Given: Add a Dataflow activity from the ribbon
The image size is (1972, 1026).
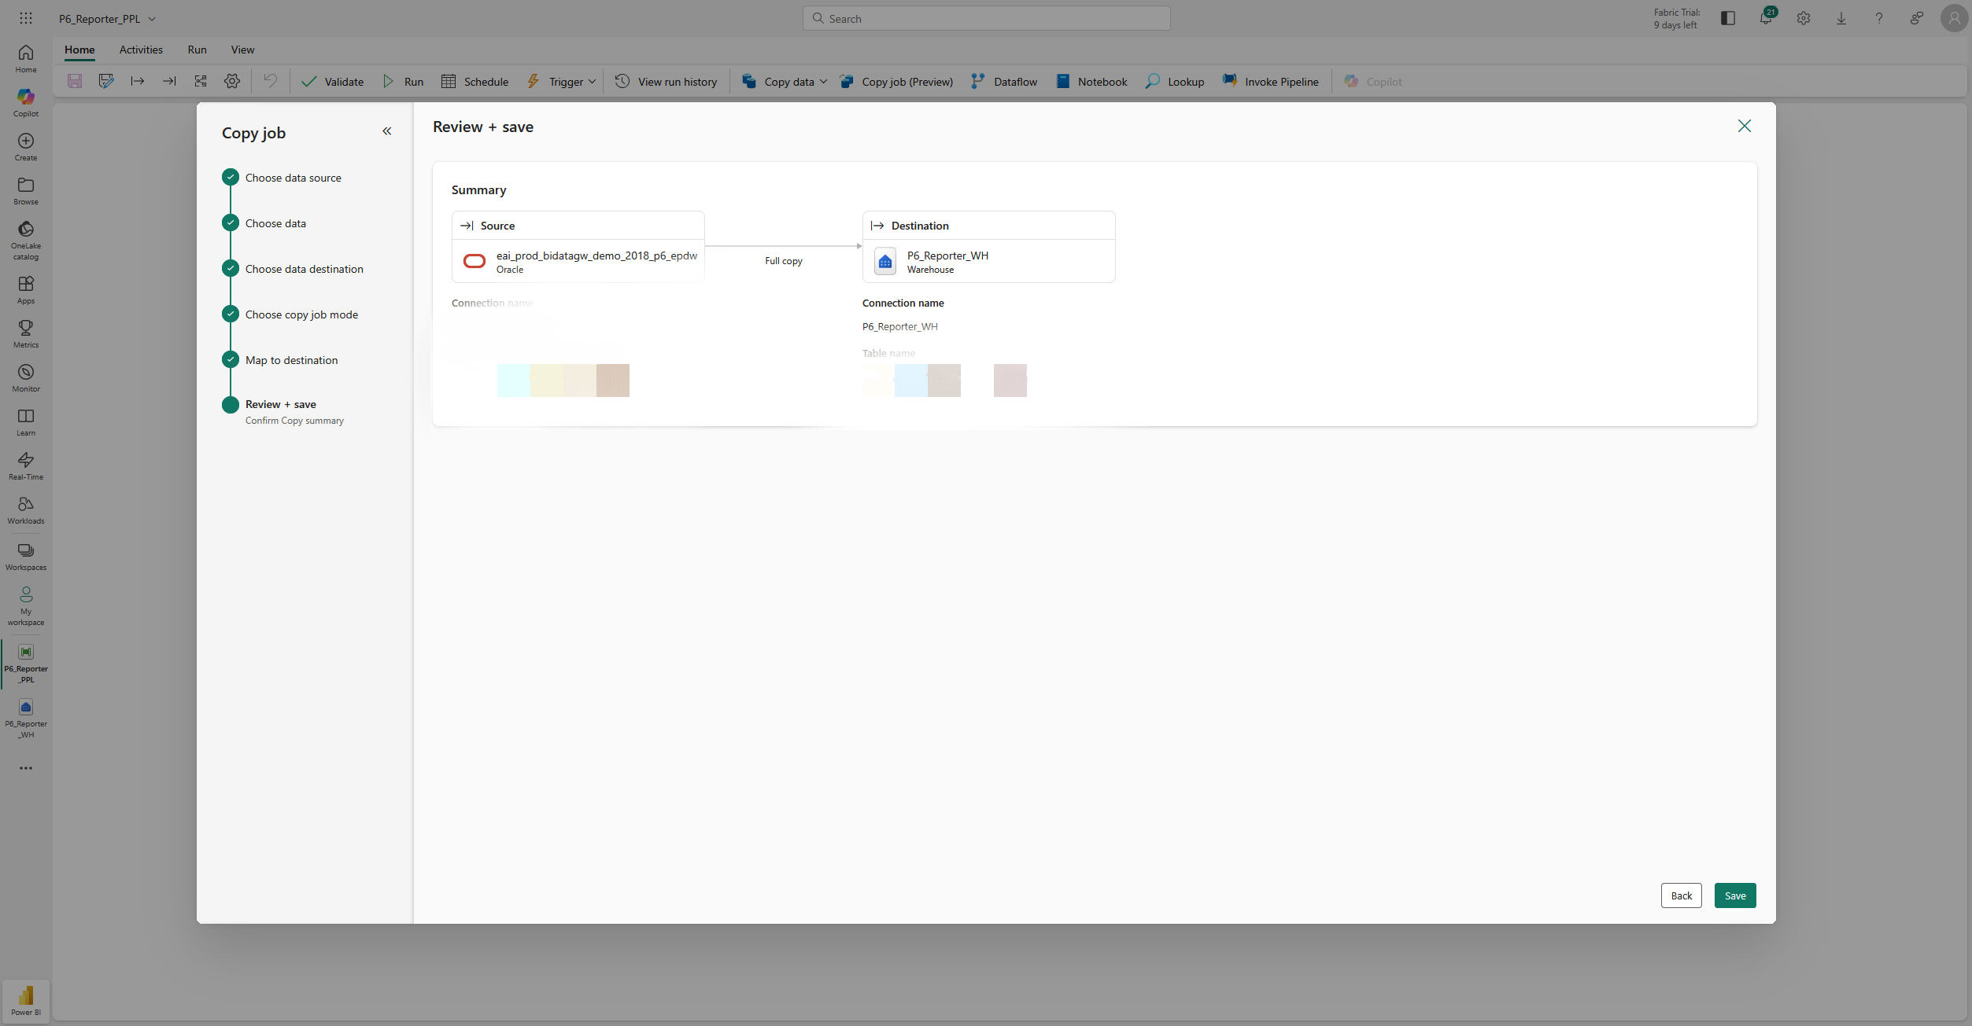Looking at the screenshot, I should click(1004, 81).
